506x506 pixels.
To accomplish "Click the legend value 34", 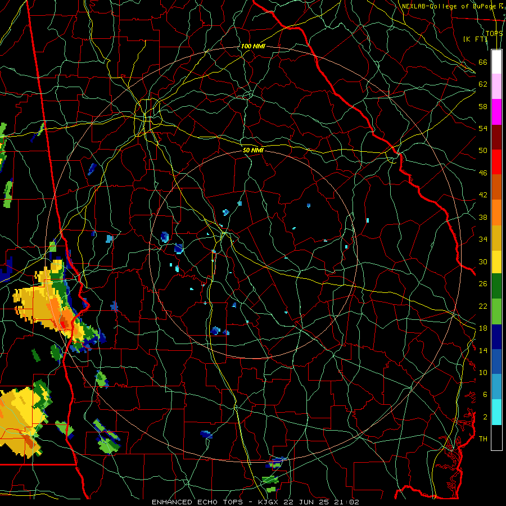I will pyautogui.click(x=483, y=239).
